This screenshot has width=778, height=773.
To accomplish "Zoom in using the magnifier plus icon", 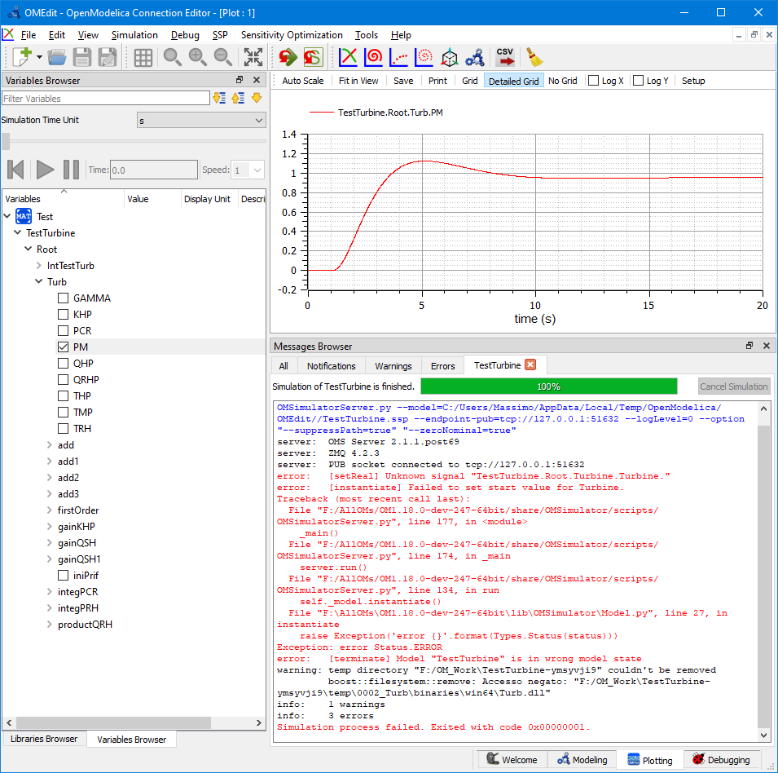I will point(197,57).
